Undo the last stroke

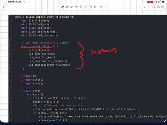tap(144, 7)
